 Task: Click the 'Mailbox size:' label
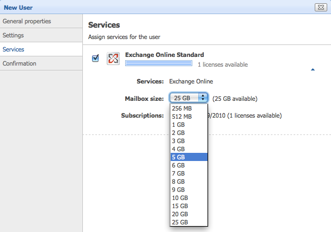click(x=144, y=99)
